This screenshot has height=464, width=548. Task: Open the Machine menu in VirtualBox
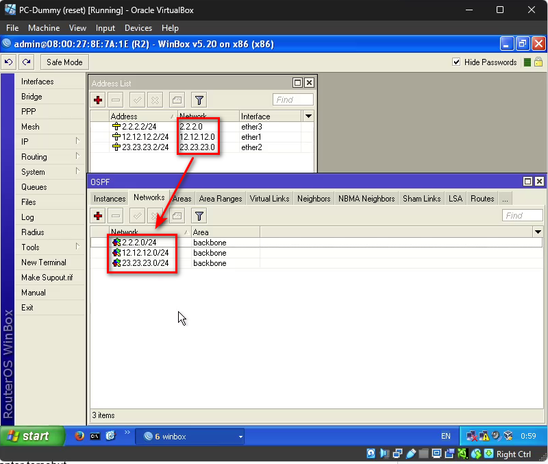coord(44,28)
